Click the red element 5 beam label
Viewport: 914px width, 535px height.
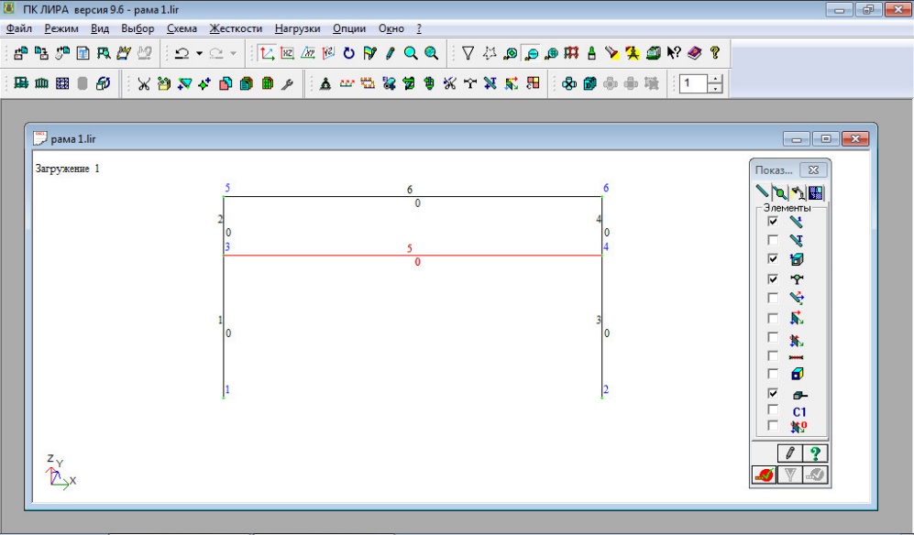[409, 249]
